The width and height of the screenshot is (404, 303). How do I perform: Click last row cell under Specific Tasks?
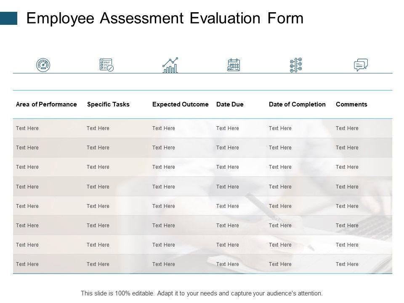click(98, 264)
